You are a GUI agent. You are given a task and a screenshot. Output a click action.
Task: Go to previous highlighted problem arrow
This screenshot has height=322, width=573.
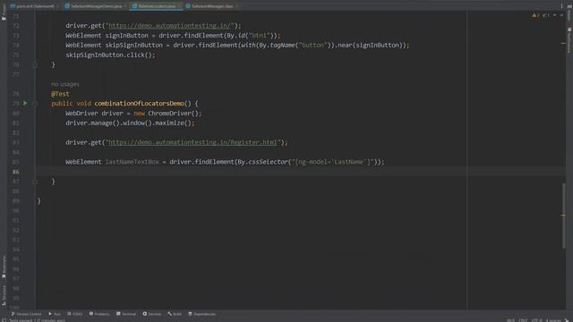tap(555, 15)
